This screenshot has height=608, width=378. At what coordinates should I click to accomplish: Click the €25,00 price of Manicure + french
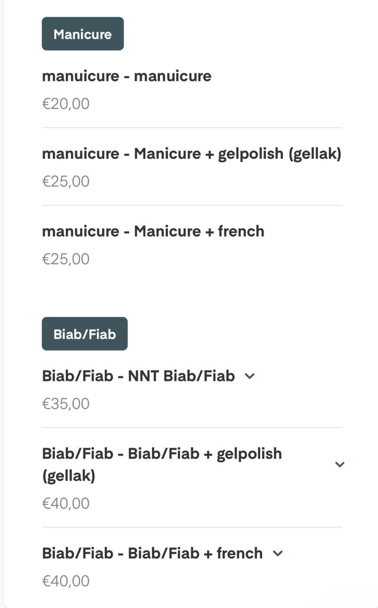[x=66, y=259]
